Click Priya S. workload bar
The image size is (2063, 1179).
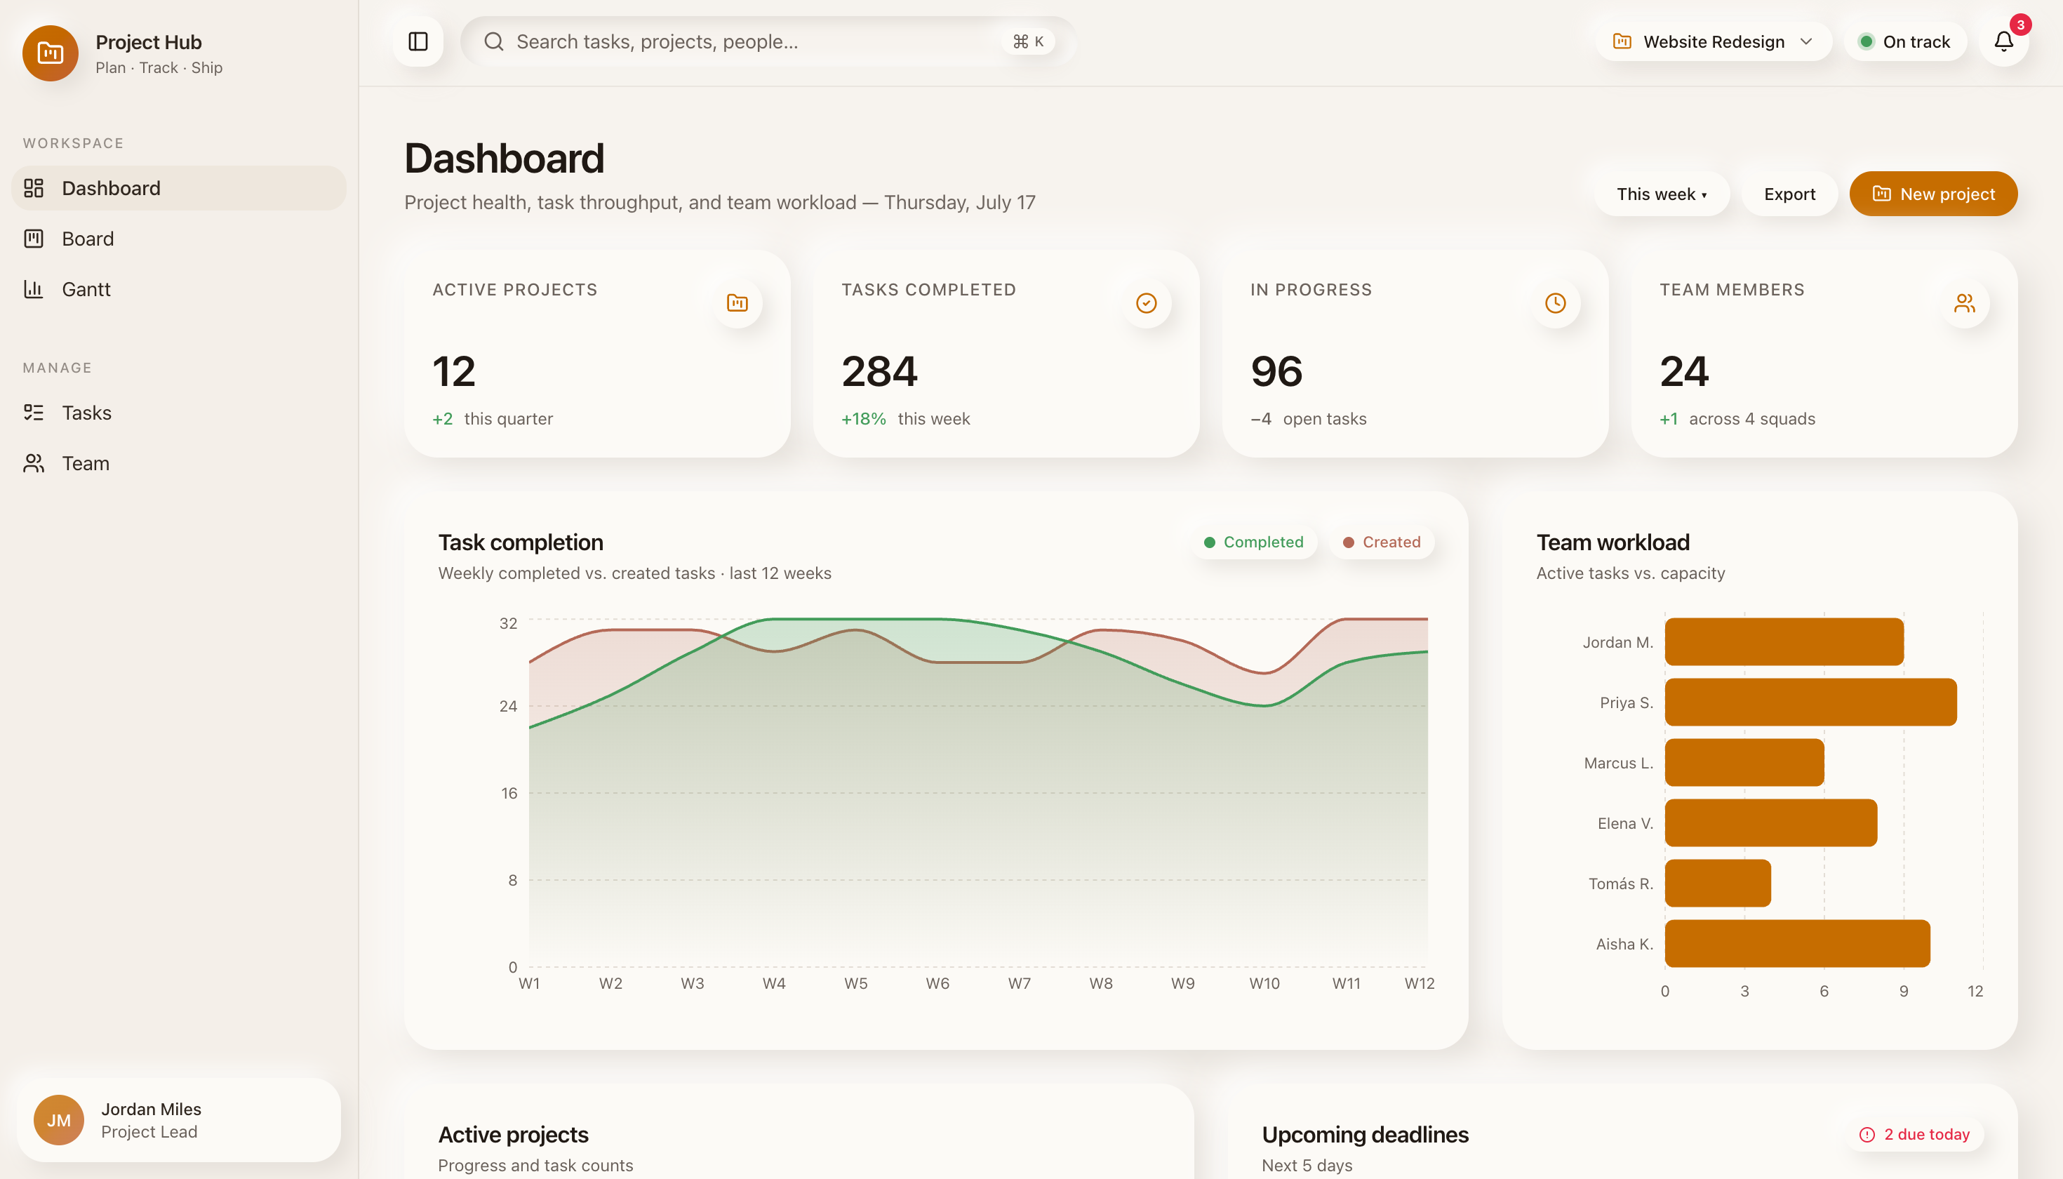tap(1810, 702)
